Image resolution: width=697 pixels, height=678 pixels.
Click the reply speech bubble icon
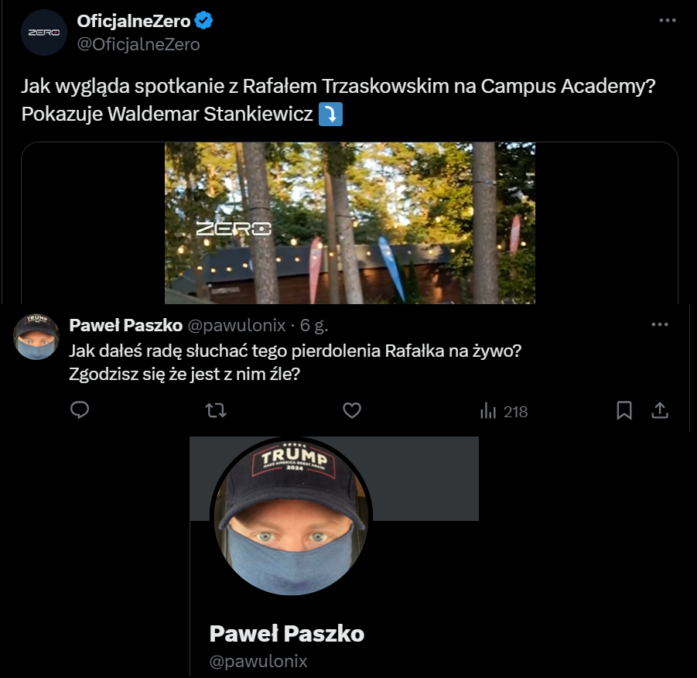coord(80,409)
